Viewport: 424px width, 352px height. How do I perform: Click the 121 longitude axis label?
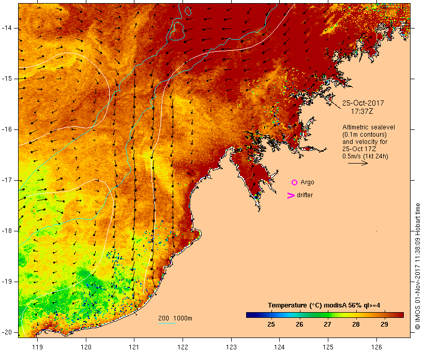[134, 347]
